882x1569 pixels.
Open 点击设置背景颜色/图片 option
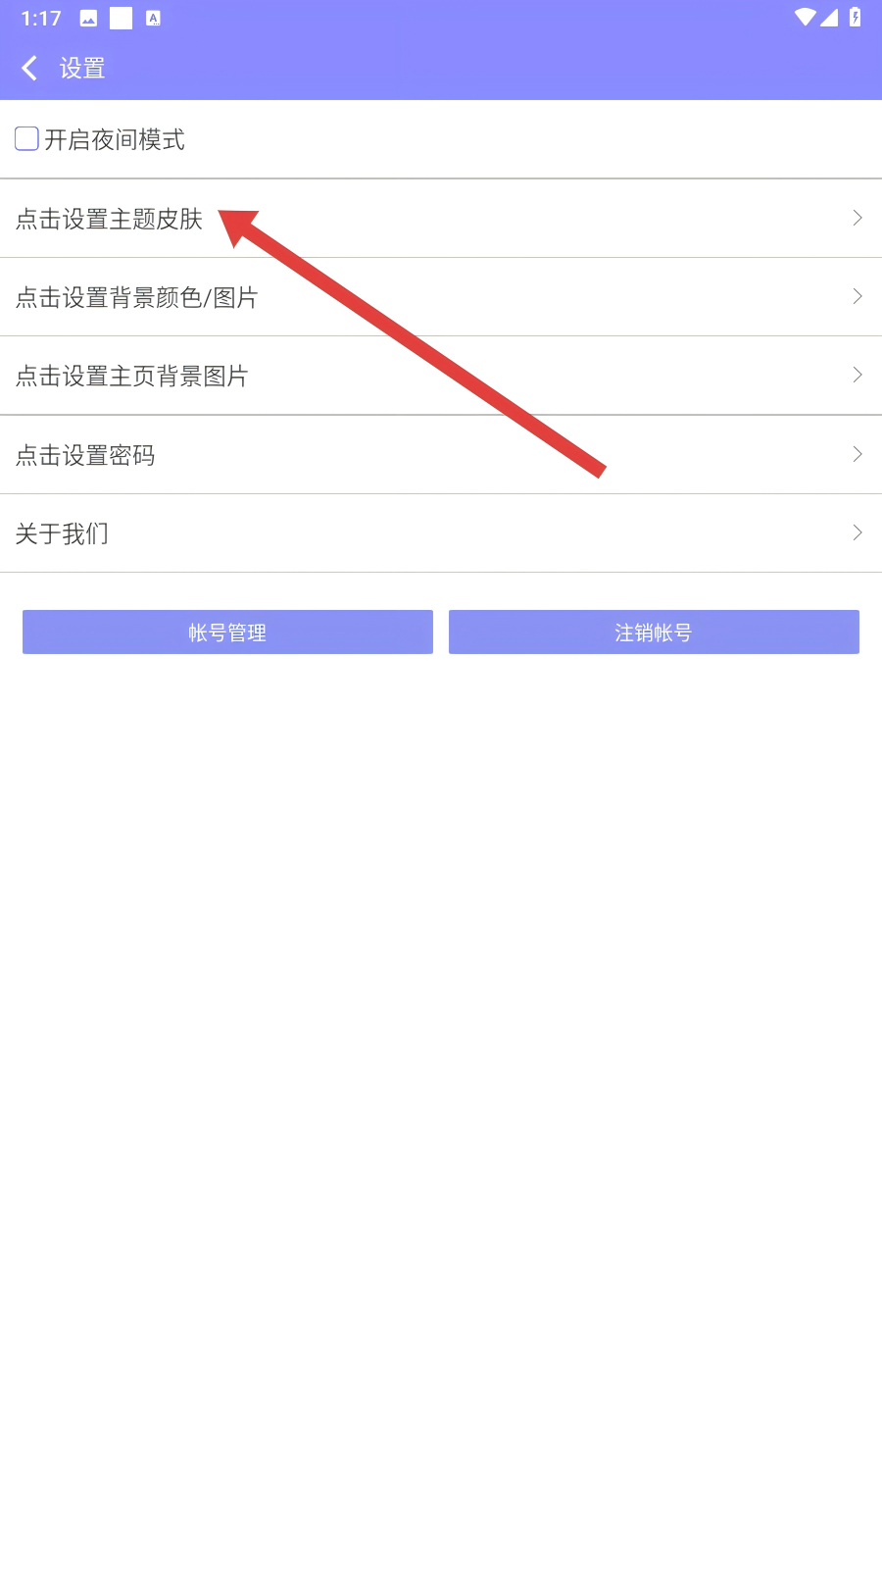[441, 297]
